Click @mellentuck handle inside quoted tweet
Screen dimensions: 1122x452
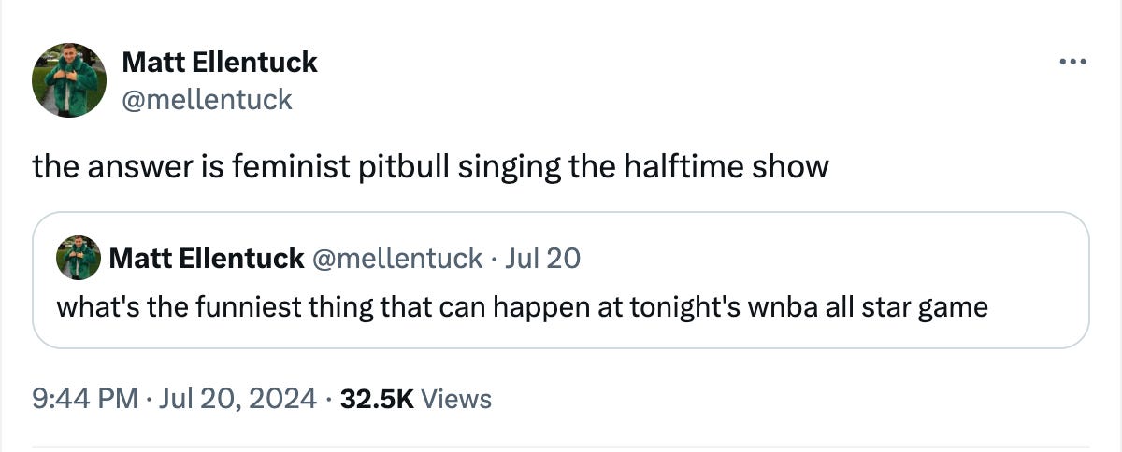click(x=396, y=258)
